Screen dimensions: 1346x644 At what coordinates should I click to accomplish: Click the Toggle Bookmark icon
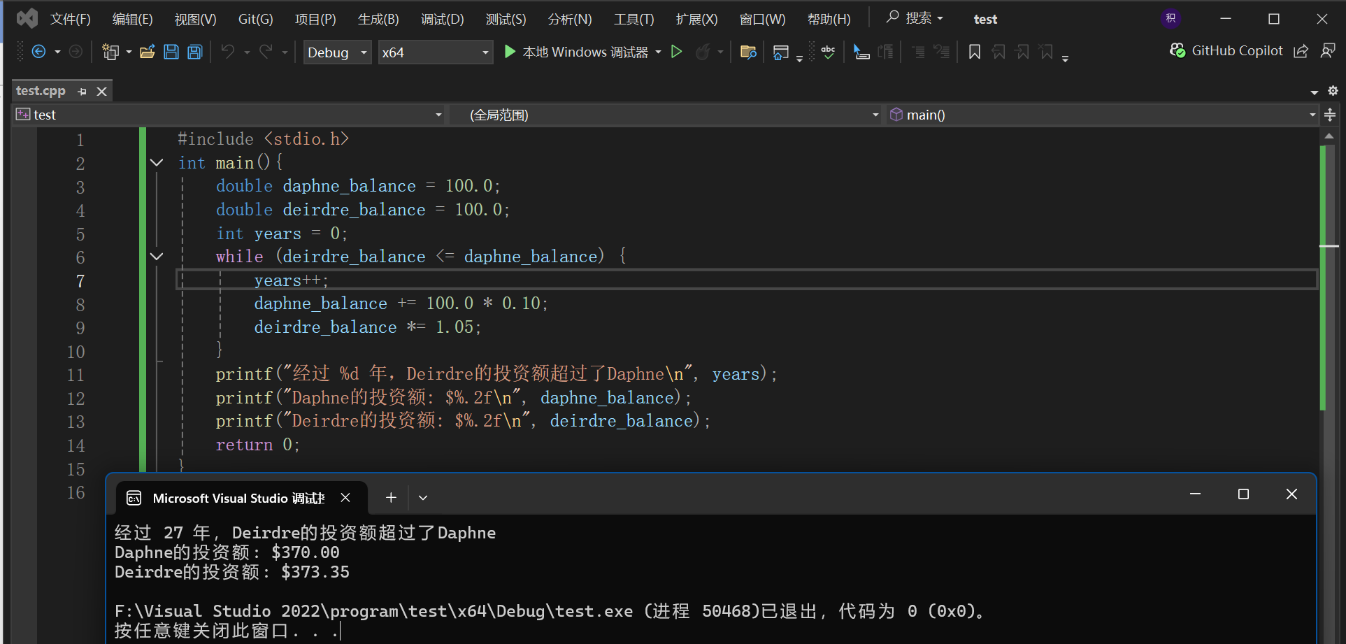point(975,52)
